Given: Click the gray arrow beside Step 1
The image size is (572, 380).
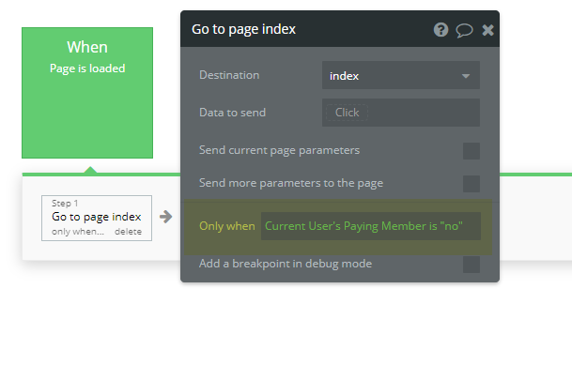Looking at the screenshot, I should click(165, 217).
